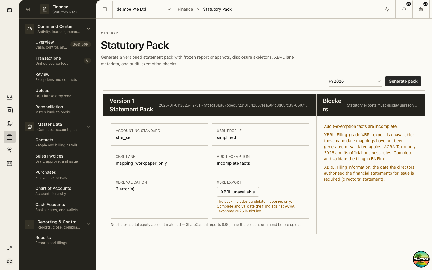
Task: Open the TanStack devtools badge
Action: pyautogui.click(x=421, y=259)
